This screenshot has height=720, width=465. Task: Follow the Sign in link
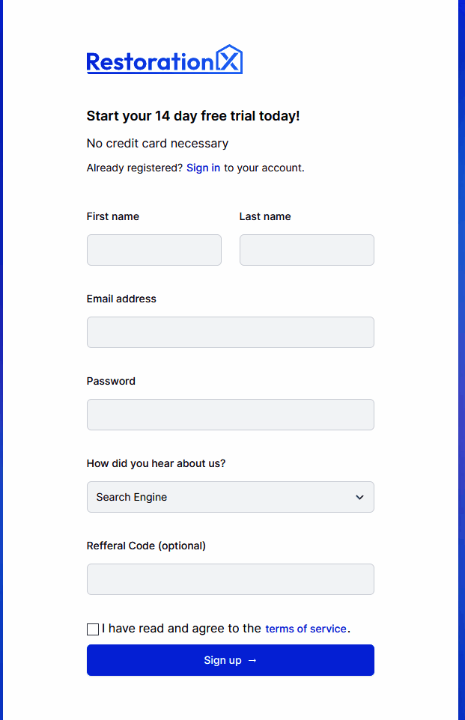click(x=203, y=168)
